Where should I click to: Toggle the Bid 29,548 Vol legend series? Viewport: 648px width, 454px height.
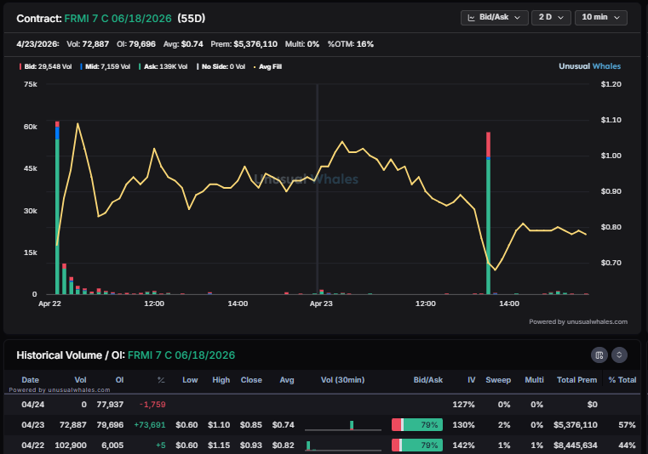(45, 66)
